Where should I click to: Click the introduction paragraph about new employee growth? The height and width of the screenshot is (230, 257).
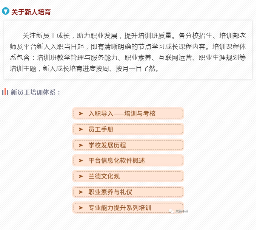point(128,52)
